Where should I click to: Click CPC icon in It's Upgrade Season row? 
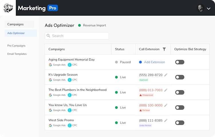point(70,80)
